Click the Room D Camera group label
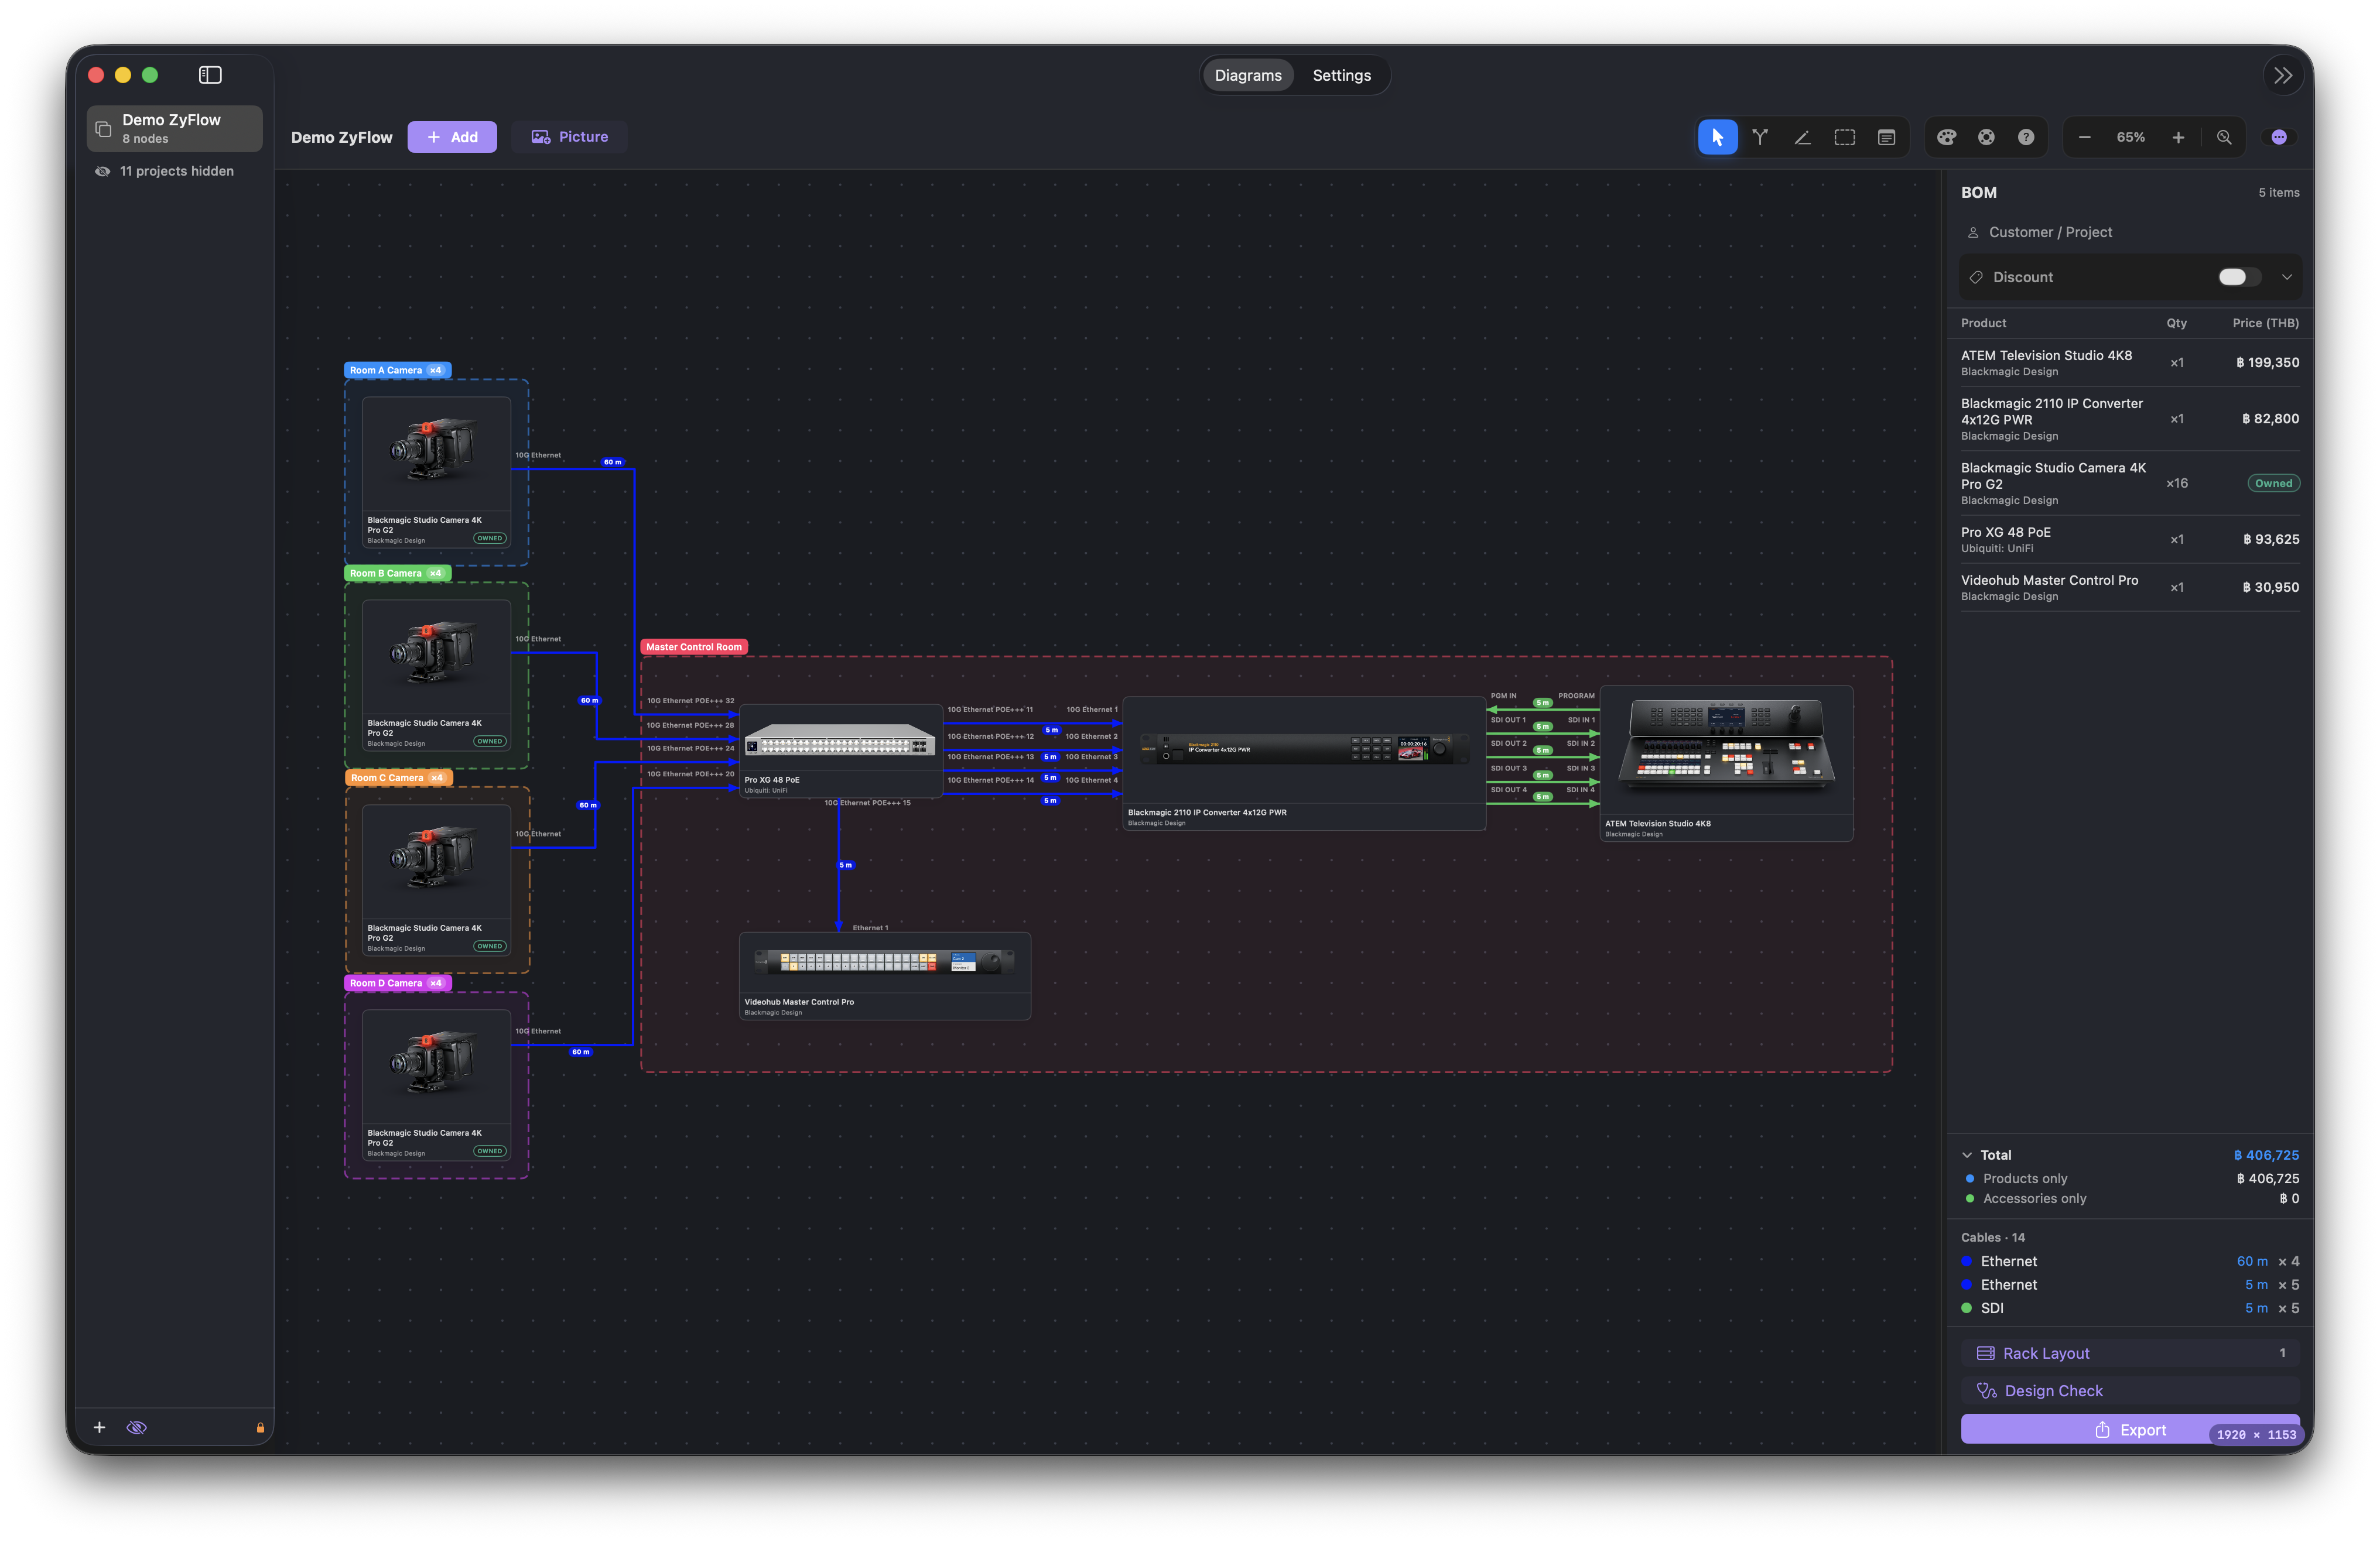Screen dimensions: 2380x1542 397,984
